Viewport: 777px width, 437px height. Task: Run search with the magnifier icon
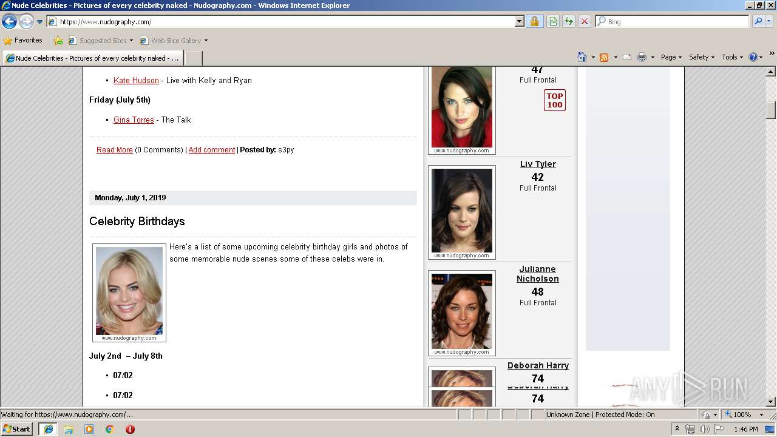click(758, 22)
